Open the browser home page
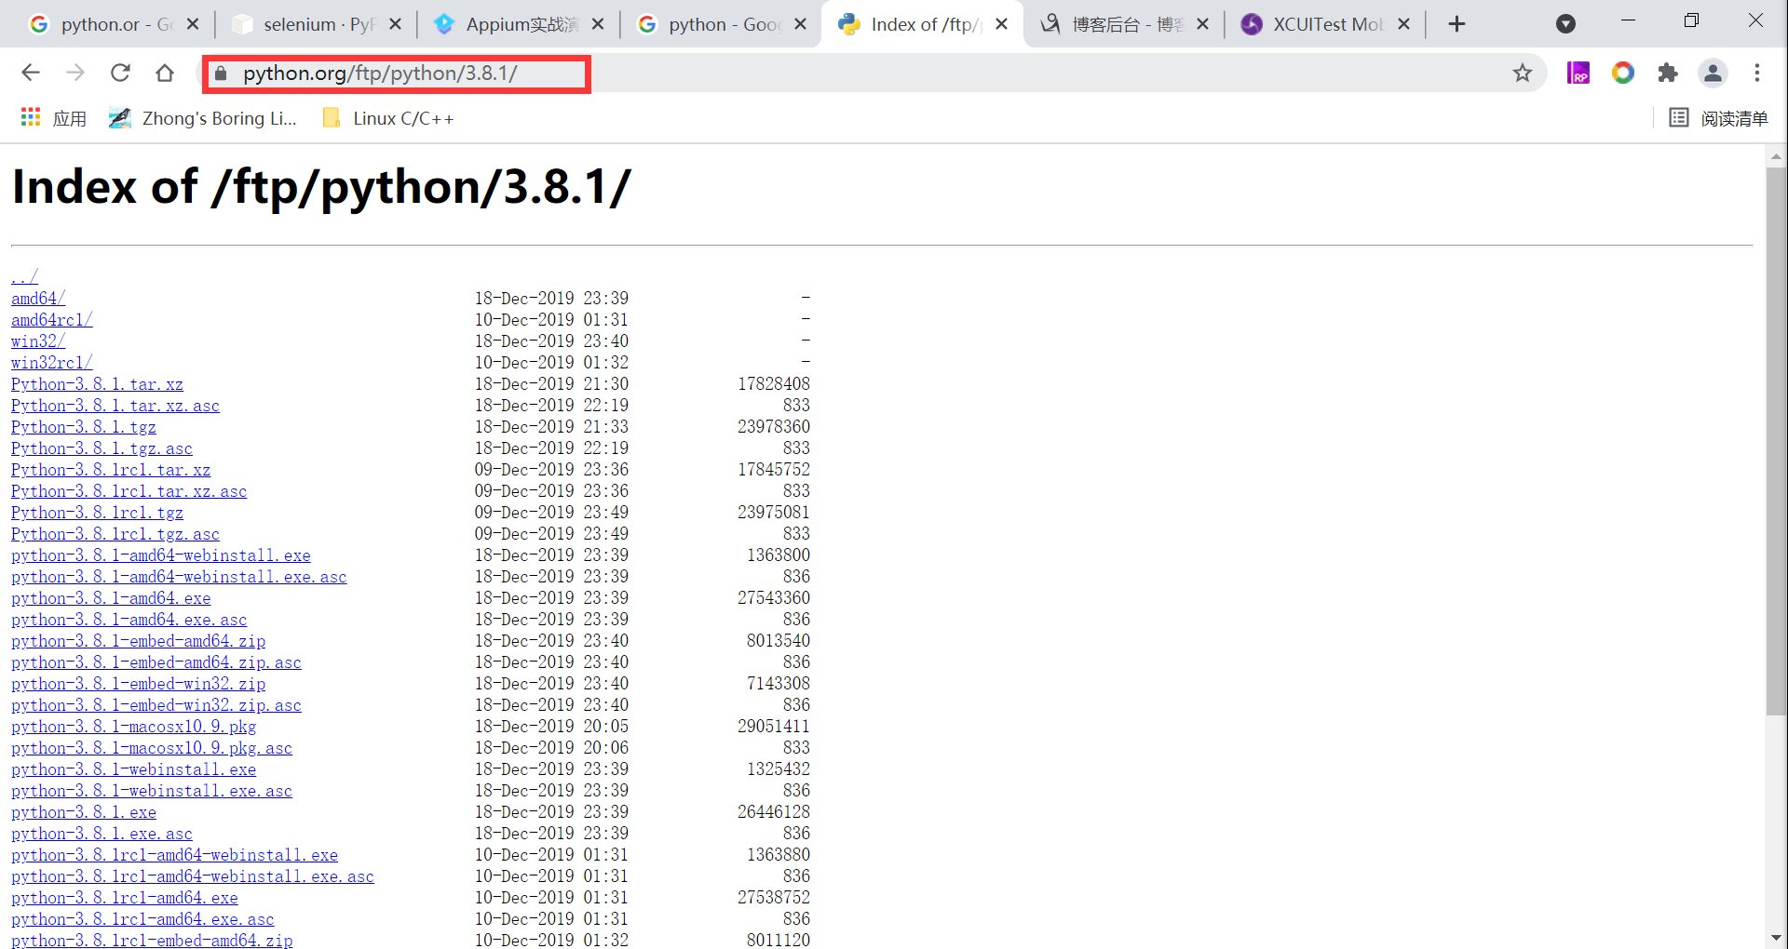Screen dimensions: 1788x949 click(165, 73)
